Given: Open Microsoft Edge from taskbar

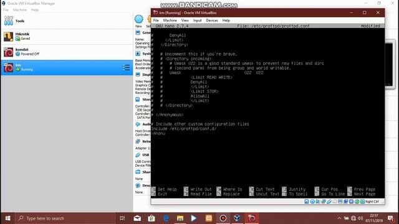Looking at the screenshot, I should pyautogui.click(x=166, y=218).
